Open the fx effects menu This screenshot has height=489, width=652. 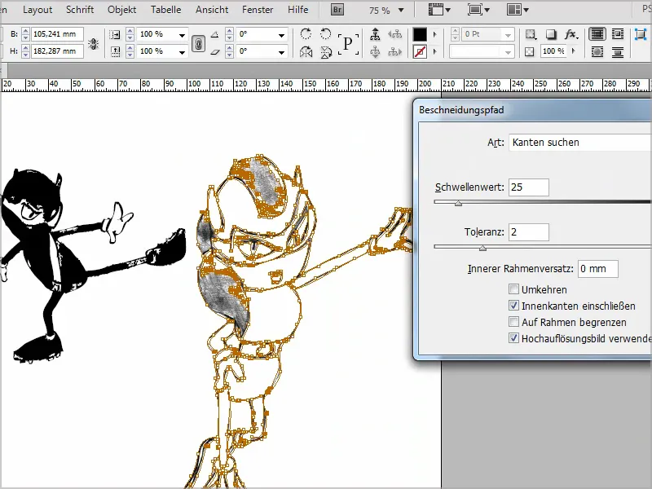pyautogui.click(x=571, y=34)
